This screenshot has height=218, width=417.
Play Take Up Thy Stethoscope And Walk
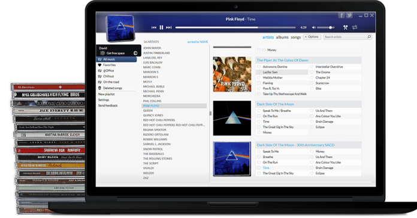[x=285, y=94]
